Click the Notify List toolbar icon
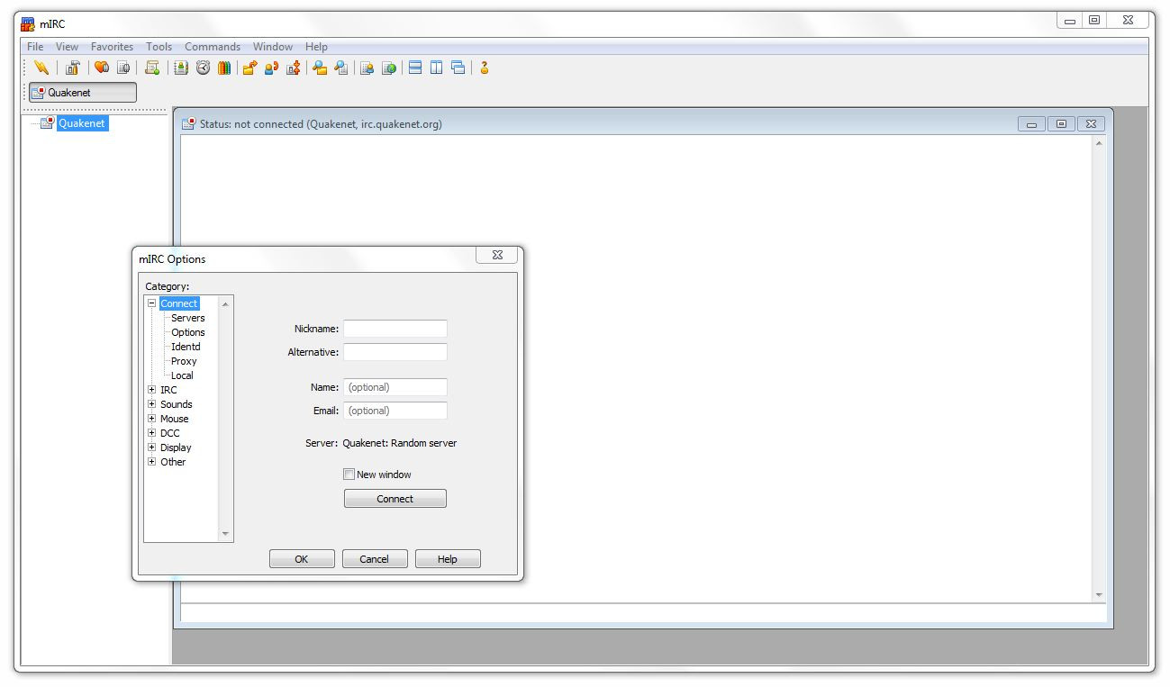1170x687 pixels. click(x=367, y=68)
